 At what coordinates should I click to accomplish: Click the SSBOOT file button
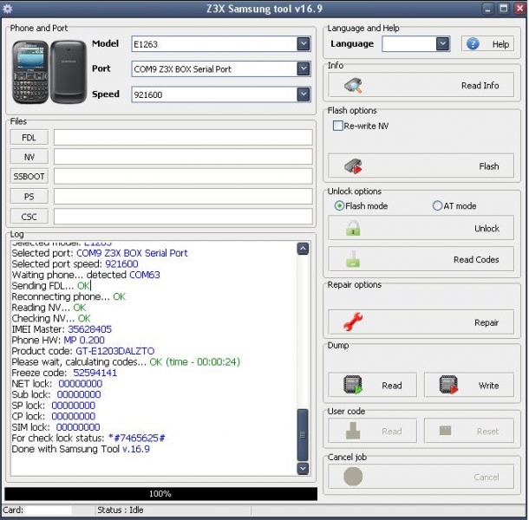point(29,177)
